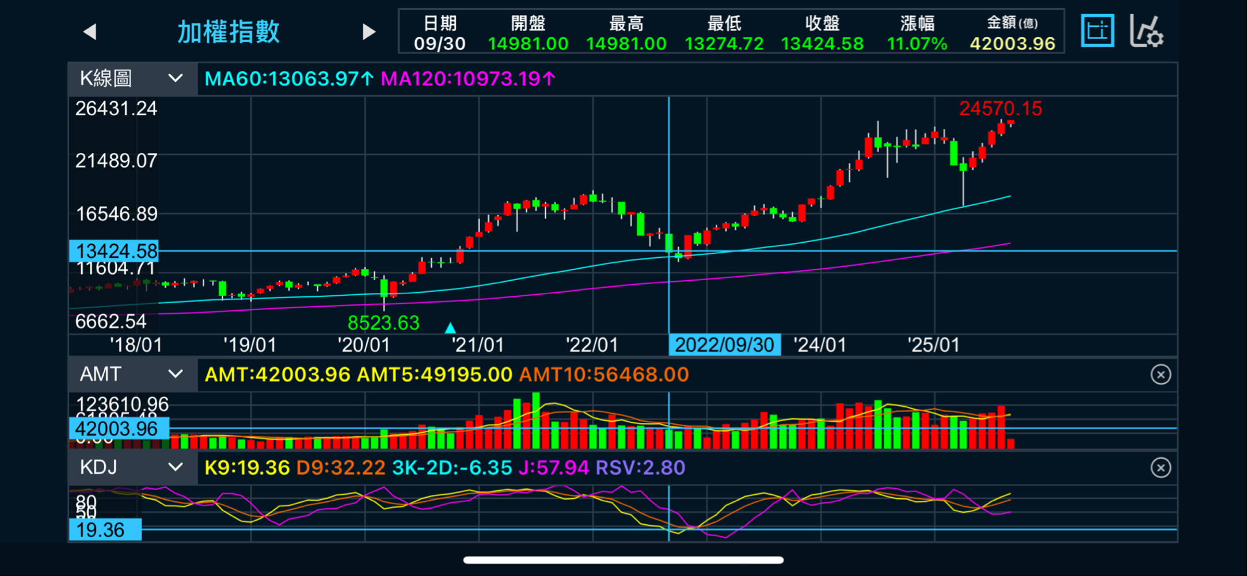Viewport: 1247px width, 576px height.
Task: Tap the '24/01 time axis label
Action: [820, 345]
